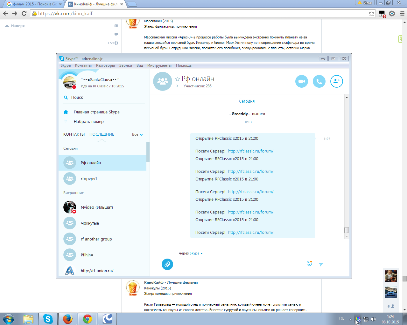Switch to the ПОСЛЕДНИЕ tab

102,134
